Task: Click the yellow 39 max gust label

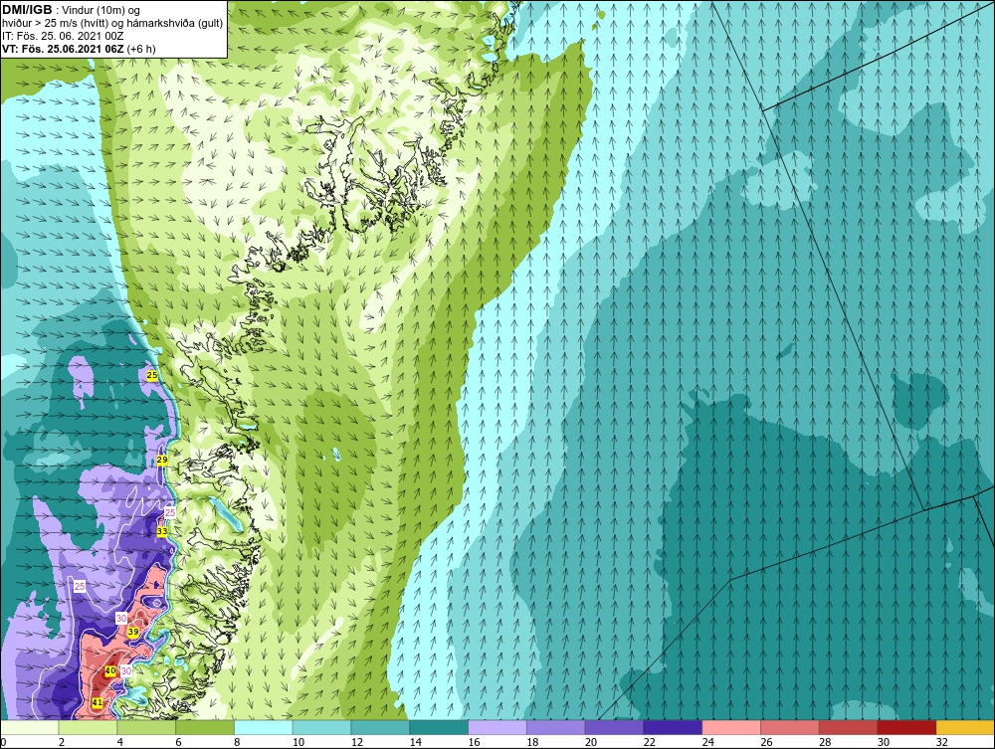Action: pyautogui.click(x=133, y=632)
